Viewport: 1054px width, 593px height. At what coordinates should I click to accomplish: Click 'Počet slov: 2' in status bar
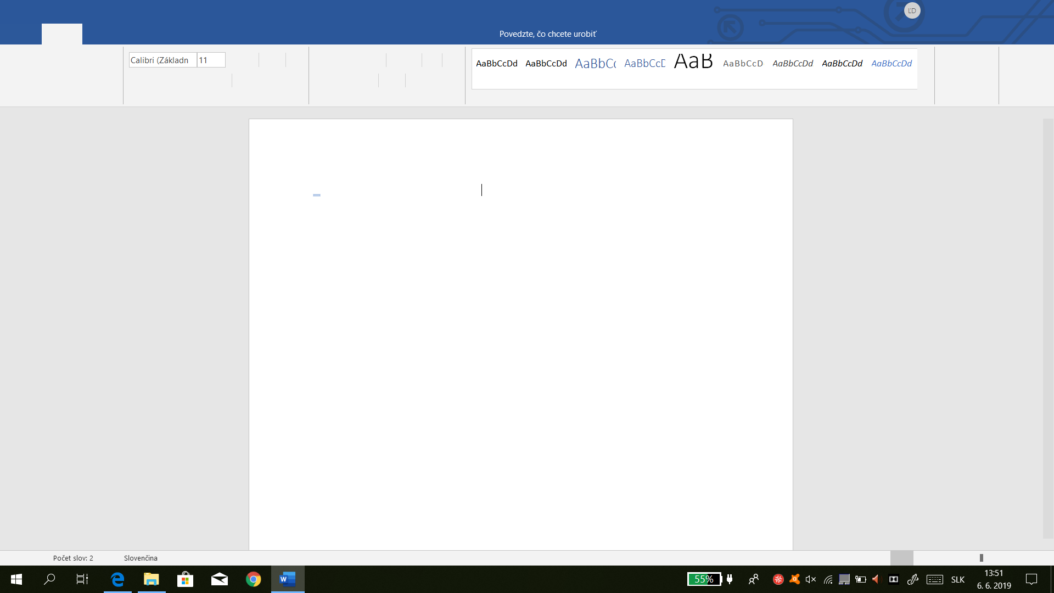(x=73, y=558)
